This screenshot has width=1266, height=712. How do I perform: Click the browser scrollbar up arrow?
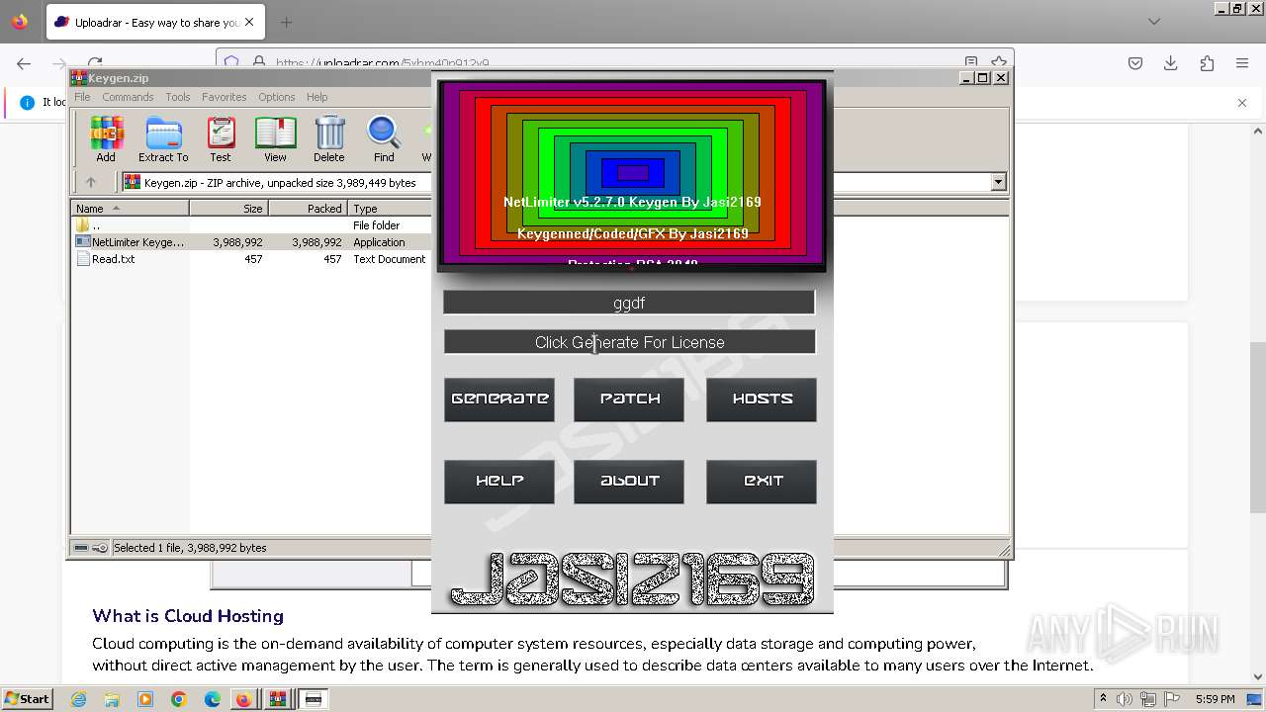pos(1258,131)
